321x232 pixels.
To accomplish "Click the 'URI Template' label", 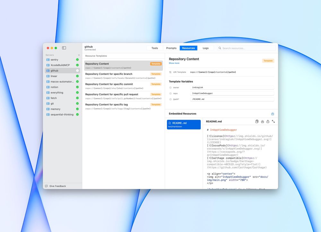I will click(x=179, y=72).
